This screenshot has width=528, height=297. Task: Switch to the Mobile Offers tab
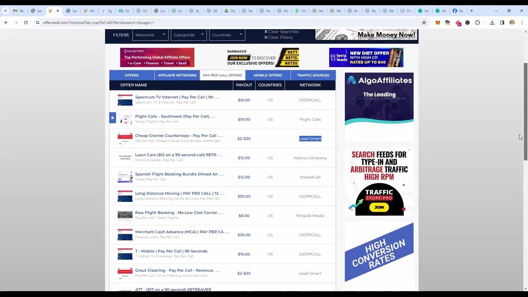tap(268, 75)
